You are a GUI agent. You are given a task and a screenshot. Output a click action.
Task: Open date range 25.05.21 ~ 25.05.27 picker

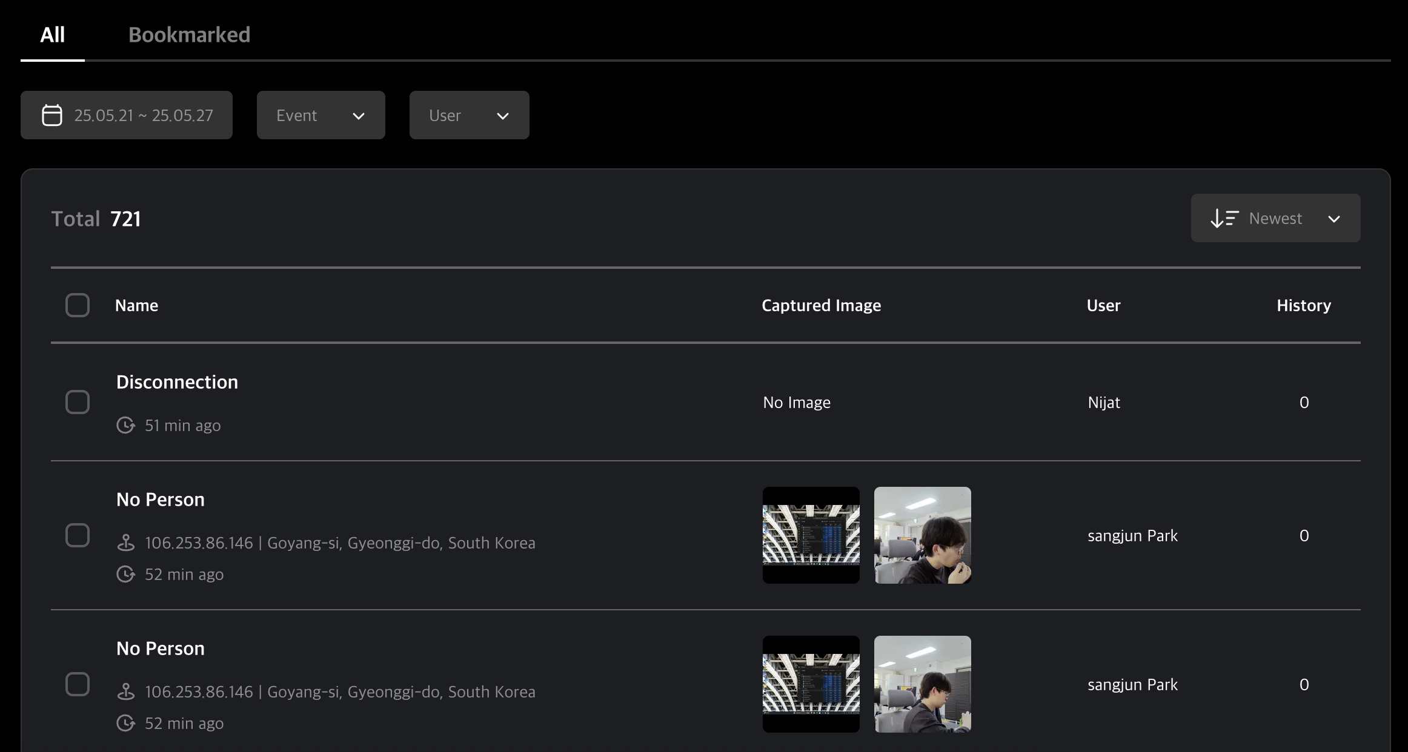[x=143, y=115]
